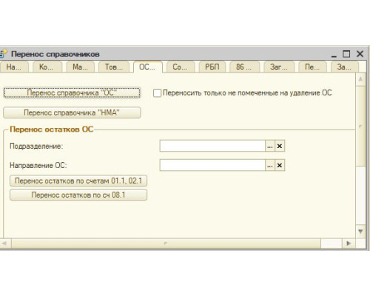Clear the Направление ОС field with its X icon
Image resolution: width=370 pixels, height=296 pixels.
[x=280, y=165]
